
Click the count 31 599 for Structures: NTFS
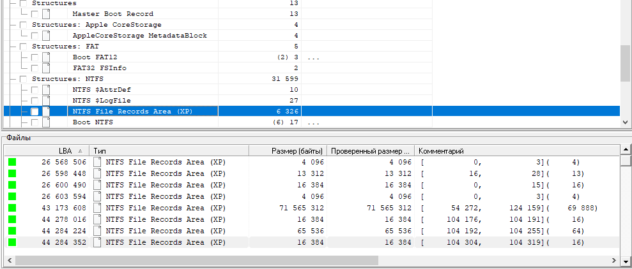click(286, 79)
